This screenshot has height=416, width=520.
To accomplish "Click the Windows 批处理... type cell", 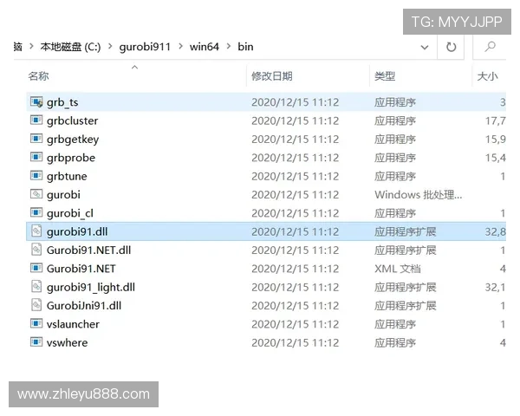I will [x=419, y=195].
